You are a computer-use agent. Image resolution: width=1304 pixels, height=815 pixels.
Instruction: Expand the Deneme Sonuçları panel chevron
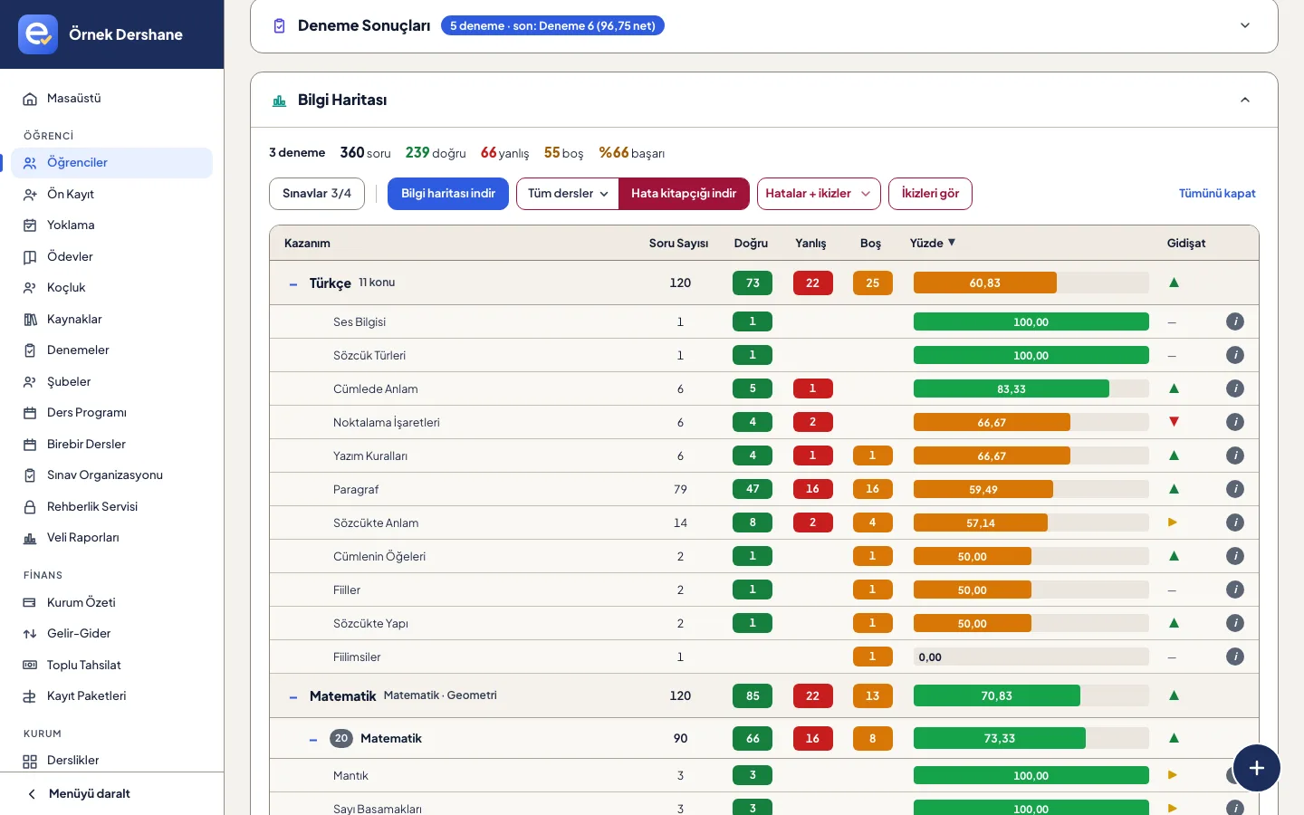click(x=1245, y=25)
